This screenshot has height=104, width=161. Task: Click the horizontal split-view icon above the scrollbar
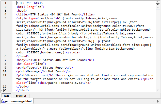[x=158, y=3]
